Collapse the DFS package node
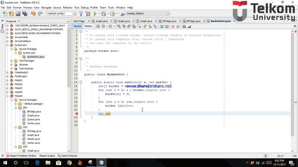The width and height of the screenshot is (298, 167). 15,127
